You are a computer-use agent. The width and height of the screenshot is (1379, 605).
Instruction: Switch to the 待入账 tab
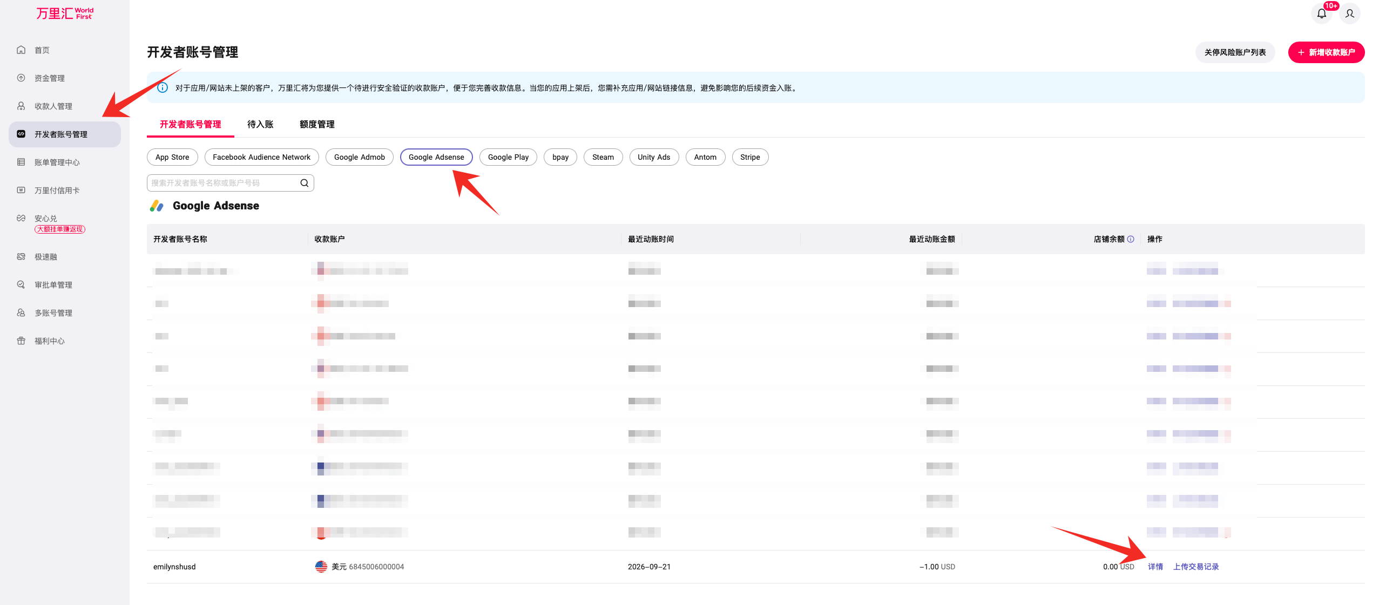260,124
